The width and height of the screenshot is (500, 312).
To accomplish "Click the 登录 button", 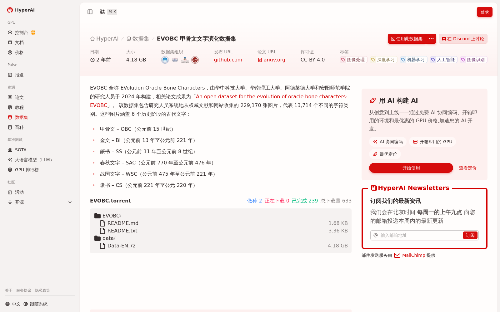I will pos(484,12).
